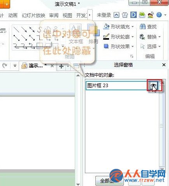Open the green envelope icon
Image resolution: width=169 pixels, height=186 pixels.
pyautogui.click(x=142, y=15)
